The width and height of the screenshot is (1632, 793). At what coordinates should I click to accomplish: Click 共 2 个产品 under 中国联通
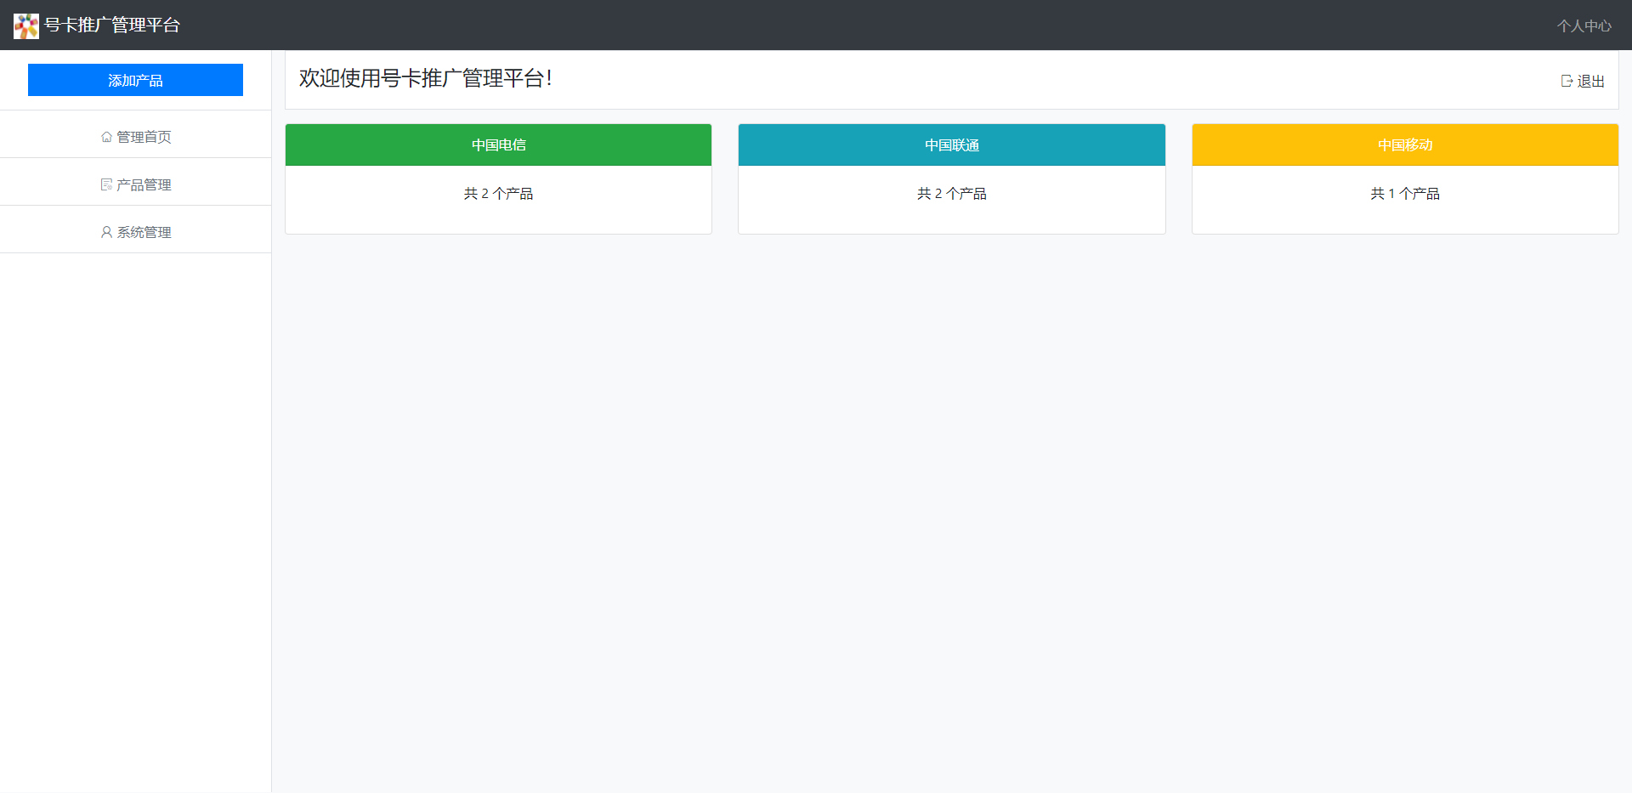click(x=951, y=194)
